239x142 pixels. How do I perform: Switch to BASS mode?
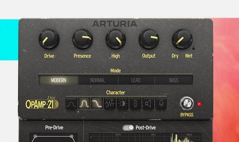(174, 80)
